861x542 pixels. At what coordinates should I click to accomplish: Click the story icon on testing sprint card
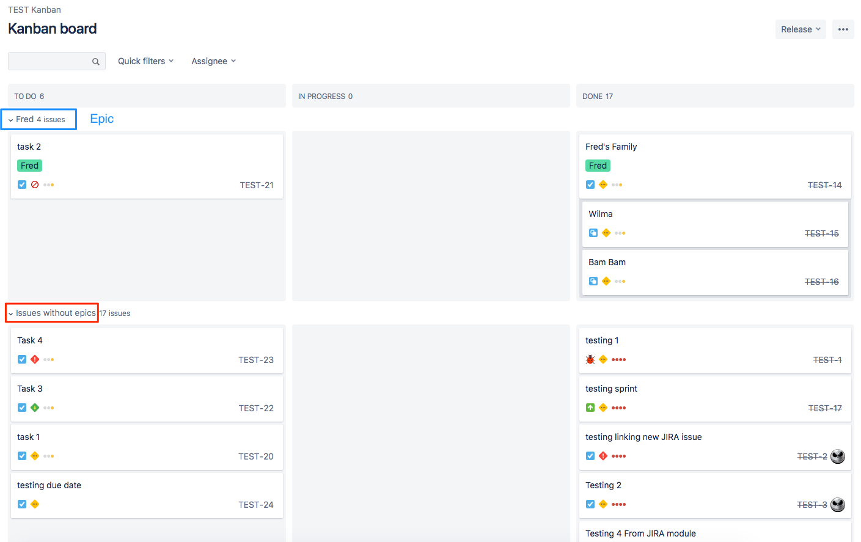click(x=590, y=408)
